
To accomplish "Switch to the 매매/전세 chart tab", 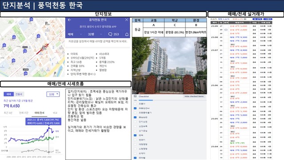I will [x=39, y=113].
